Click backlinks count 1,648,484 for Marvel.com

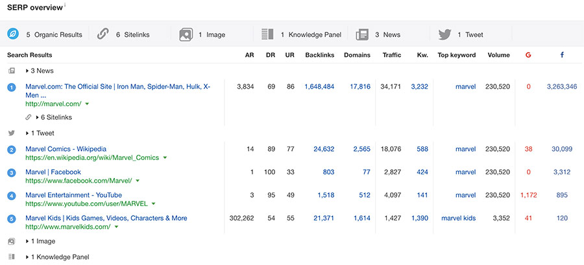[x=319, y=86]
